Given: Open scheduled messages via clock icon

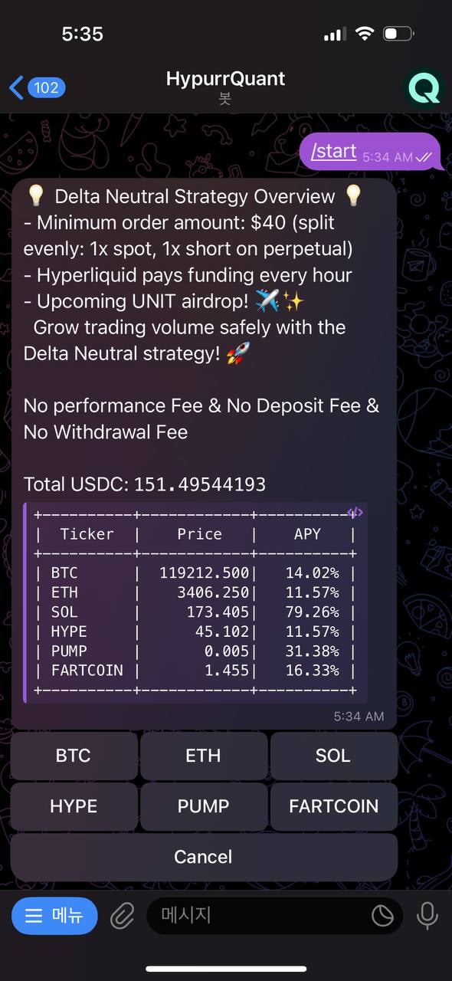Looking at the screenshot, I should [382, 915].
